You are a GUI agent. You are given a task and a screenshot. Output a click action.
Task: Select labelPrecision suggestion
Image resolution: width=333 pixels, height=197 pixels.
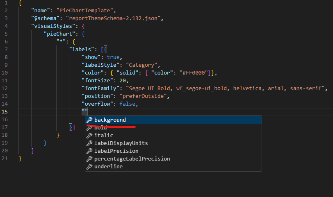point(173,151)
